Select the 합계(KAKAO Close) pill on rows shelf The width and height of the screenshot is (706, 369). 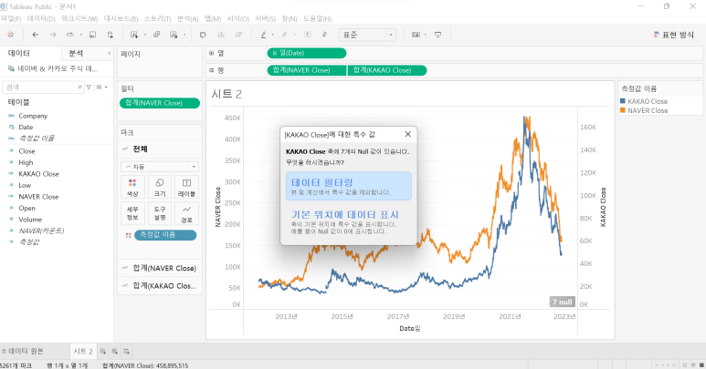pyautogui.click(x=386, y=70)
